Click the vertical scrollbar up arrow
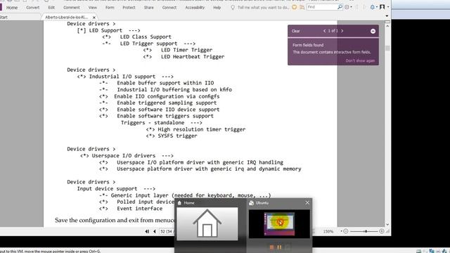The width and height of the screenshot is (450, 253). coord(387,26)
